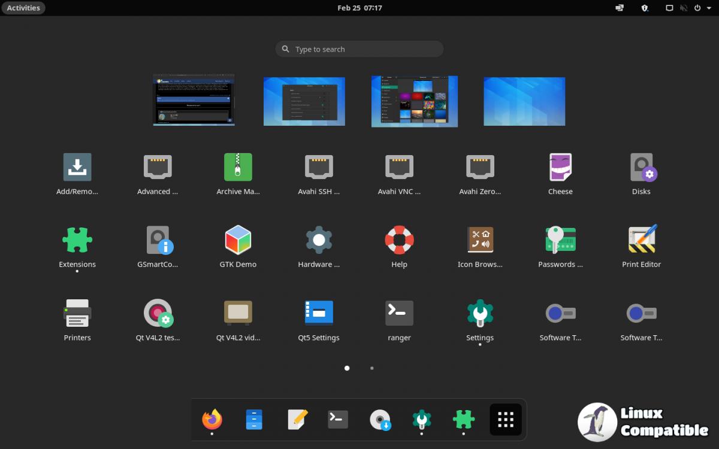Go to second app grid page
The width and height of the screenshot is (719, 449).
[x=372, y=368]
